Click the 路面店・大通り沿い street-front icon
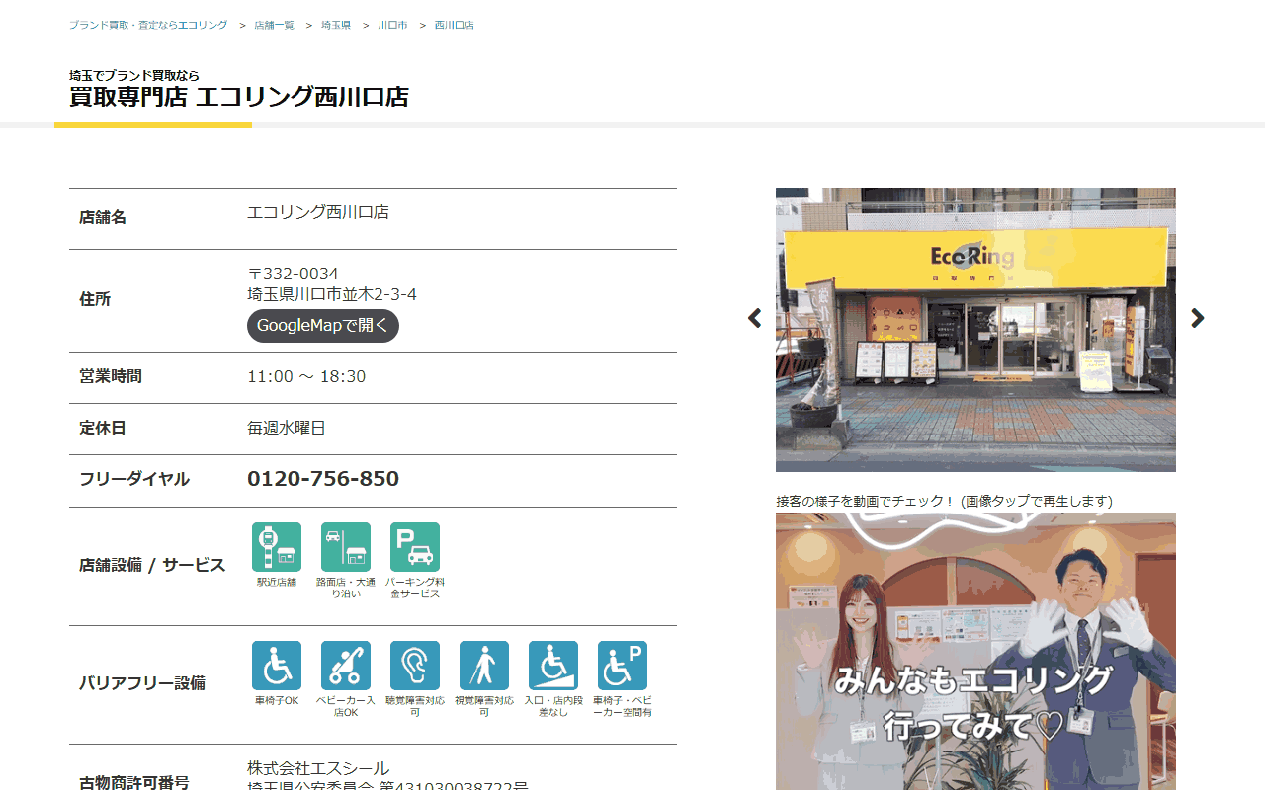1265x790 pixels. coord(346,547)
